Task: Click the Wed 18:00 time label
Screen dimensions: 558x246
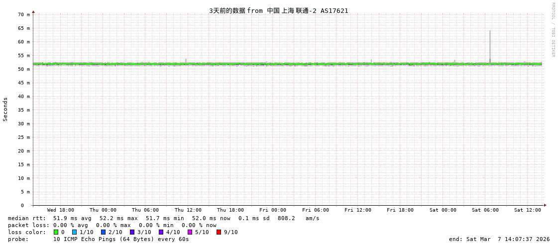Action: pyautogui.click(x=61, y=210)
